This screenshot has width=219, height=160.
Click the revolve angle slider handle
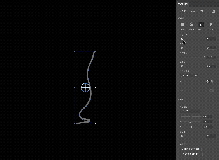182,39
